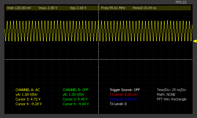Click the Vpp 2.68 V measurement
The height and width of the screenshot is (118, 197).
click(x=78, y=8)
